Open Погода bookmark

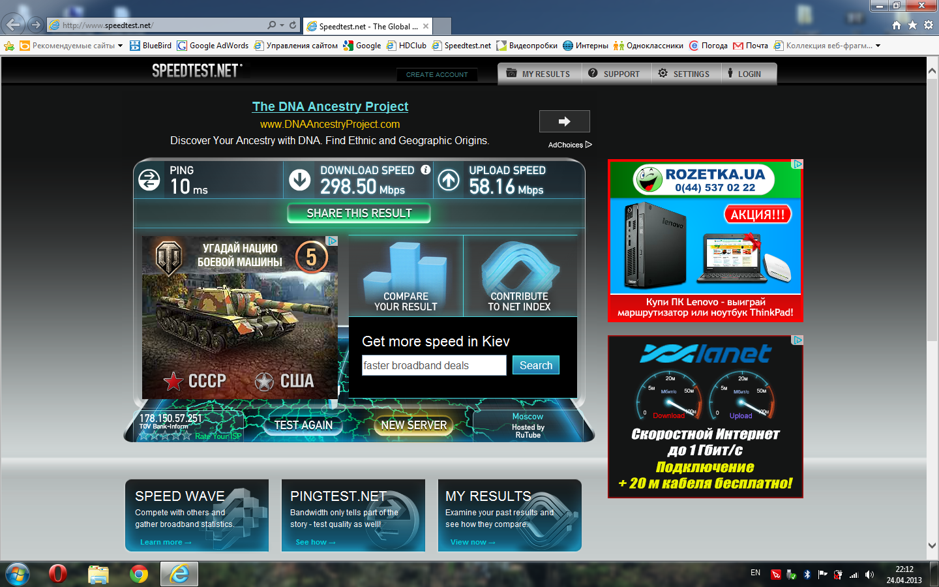tap(708, 46)
